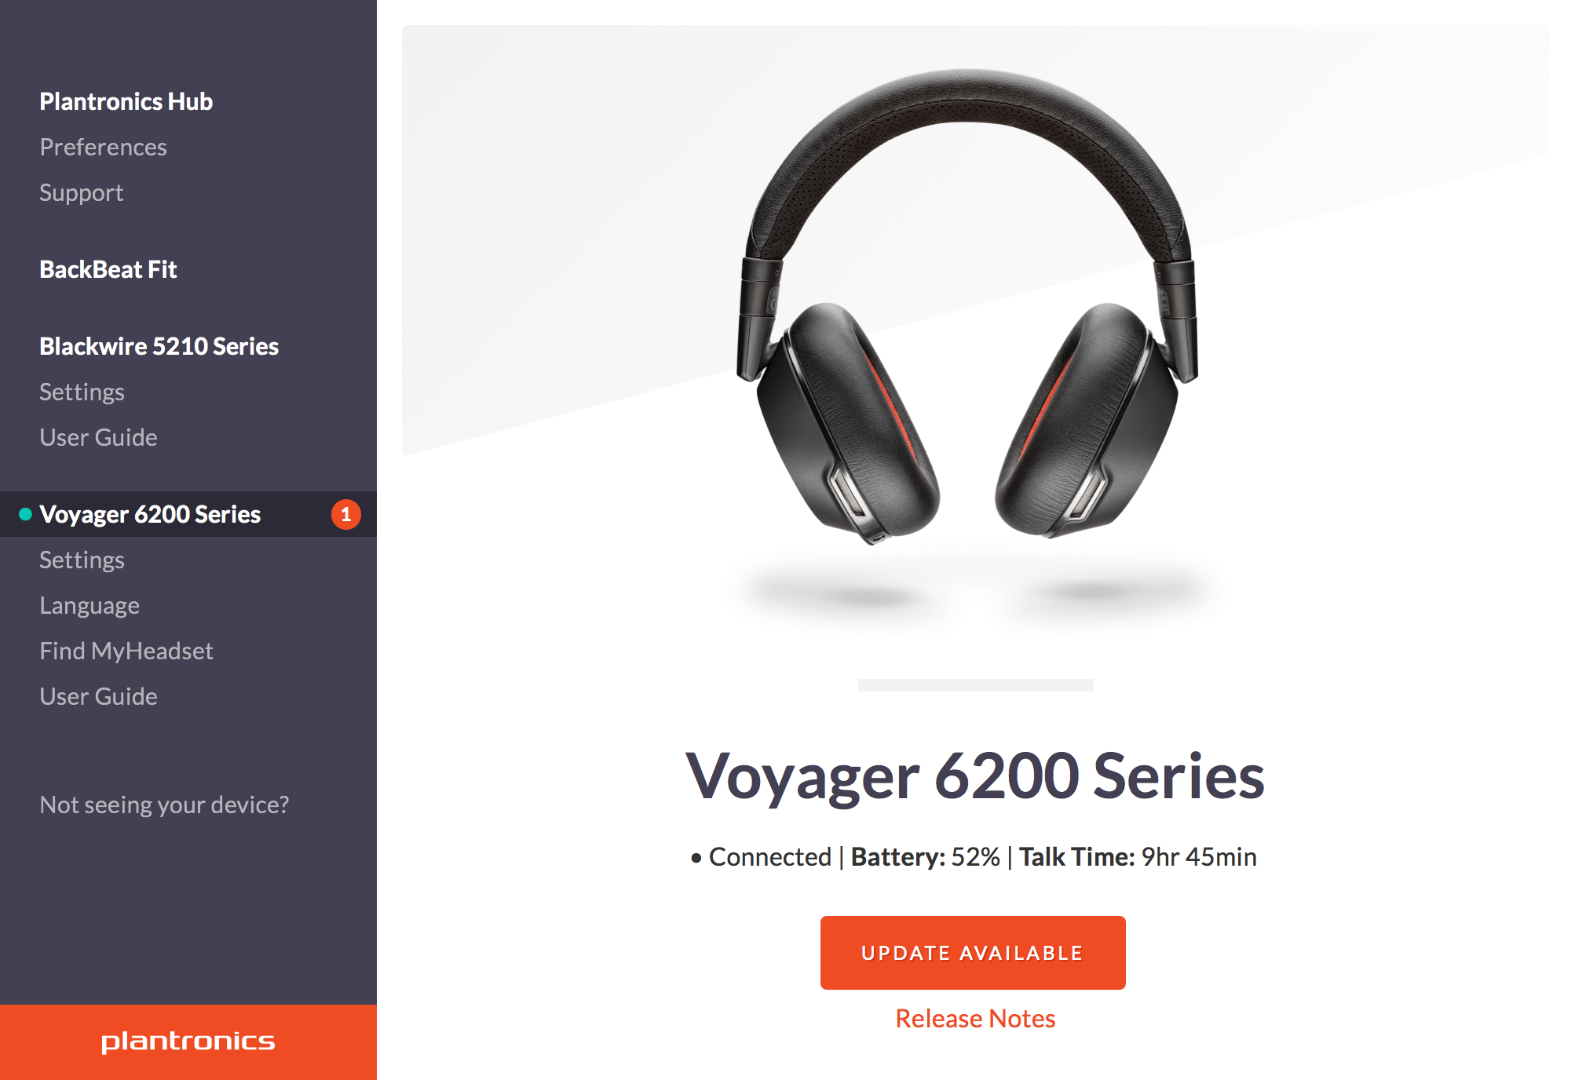Click the green connected status dot
1575x1080 pixels.
click(x=25, y=514)
